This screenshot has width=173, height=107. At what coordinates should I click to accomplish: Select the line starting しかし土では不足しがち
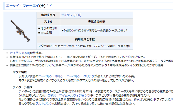(x=92, y=61)
